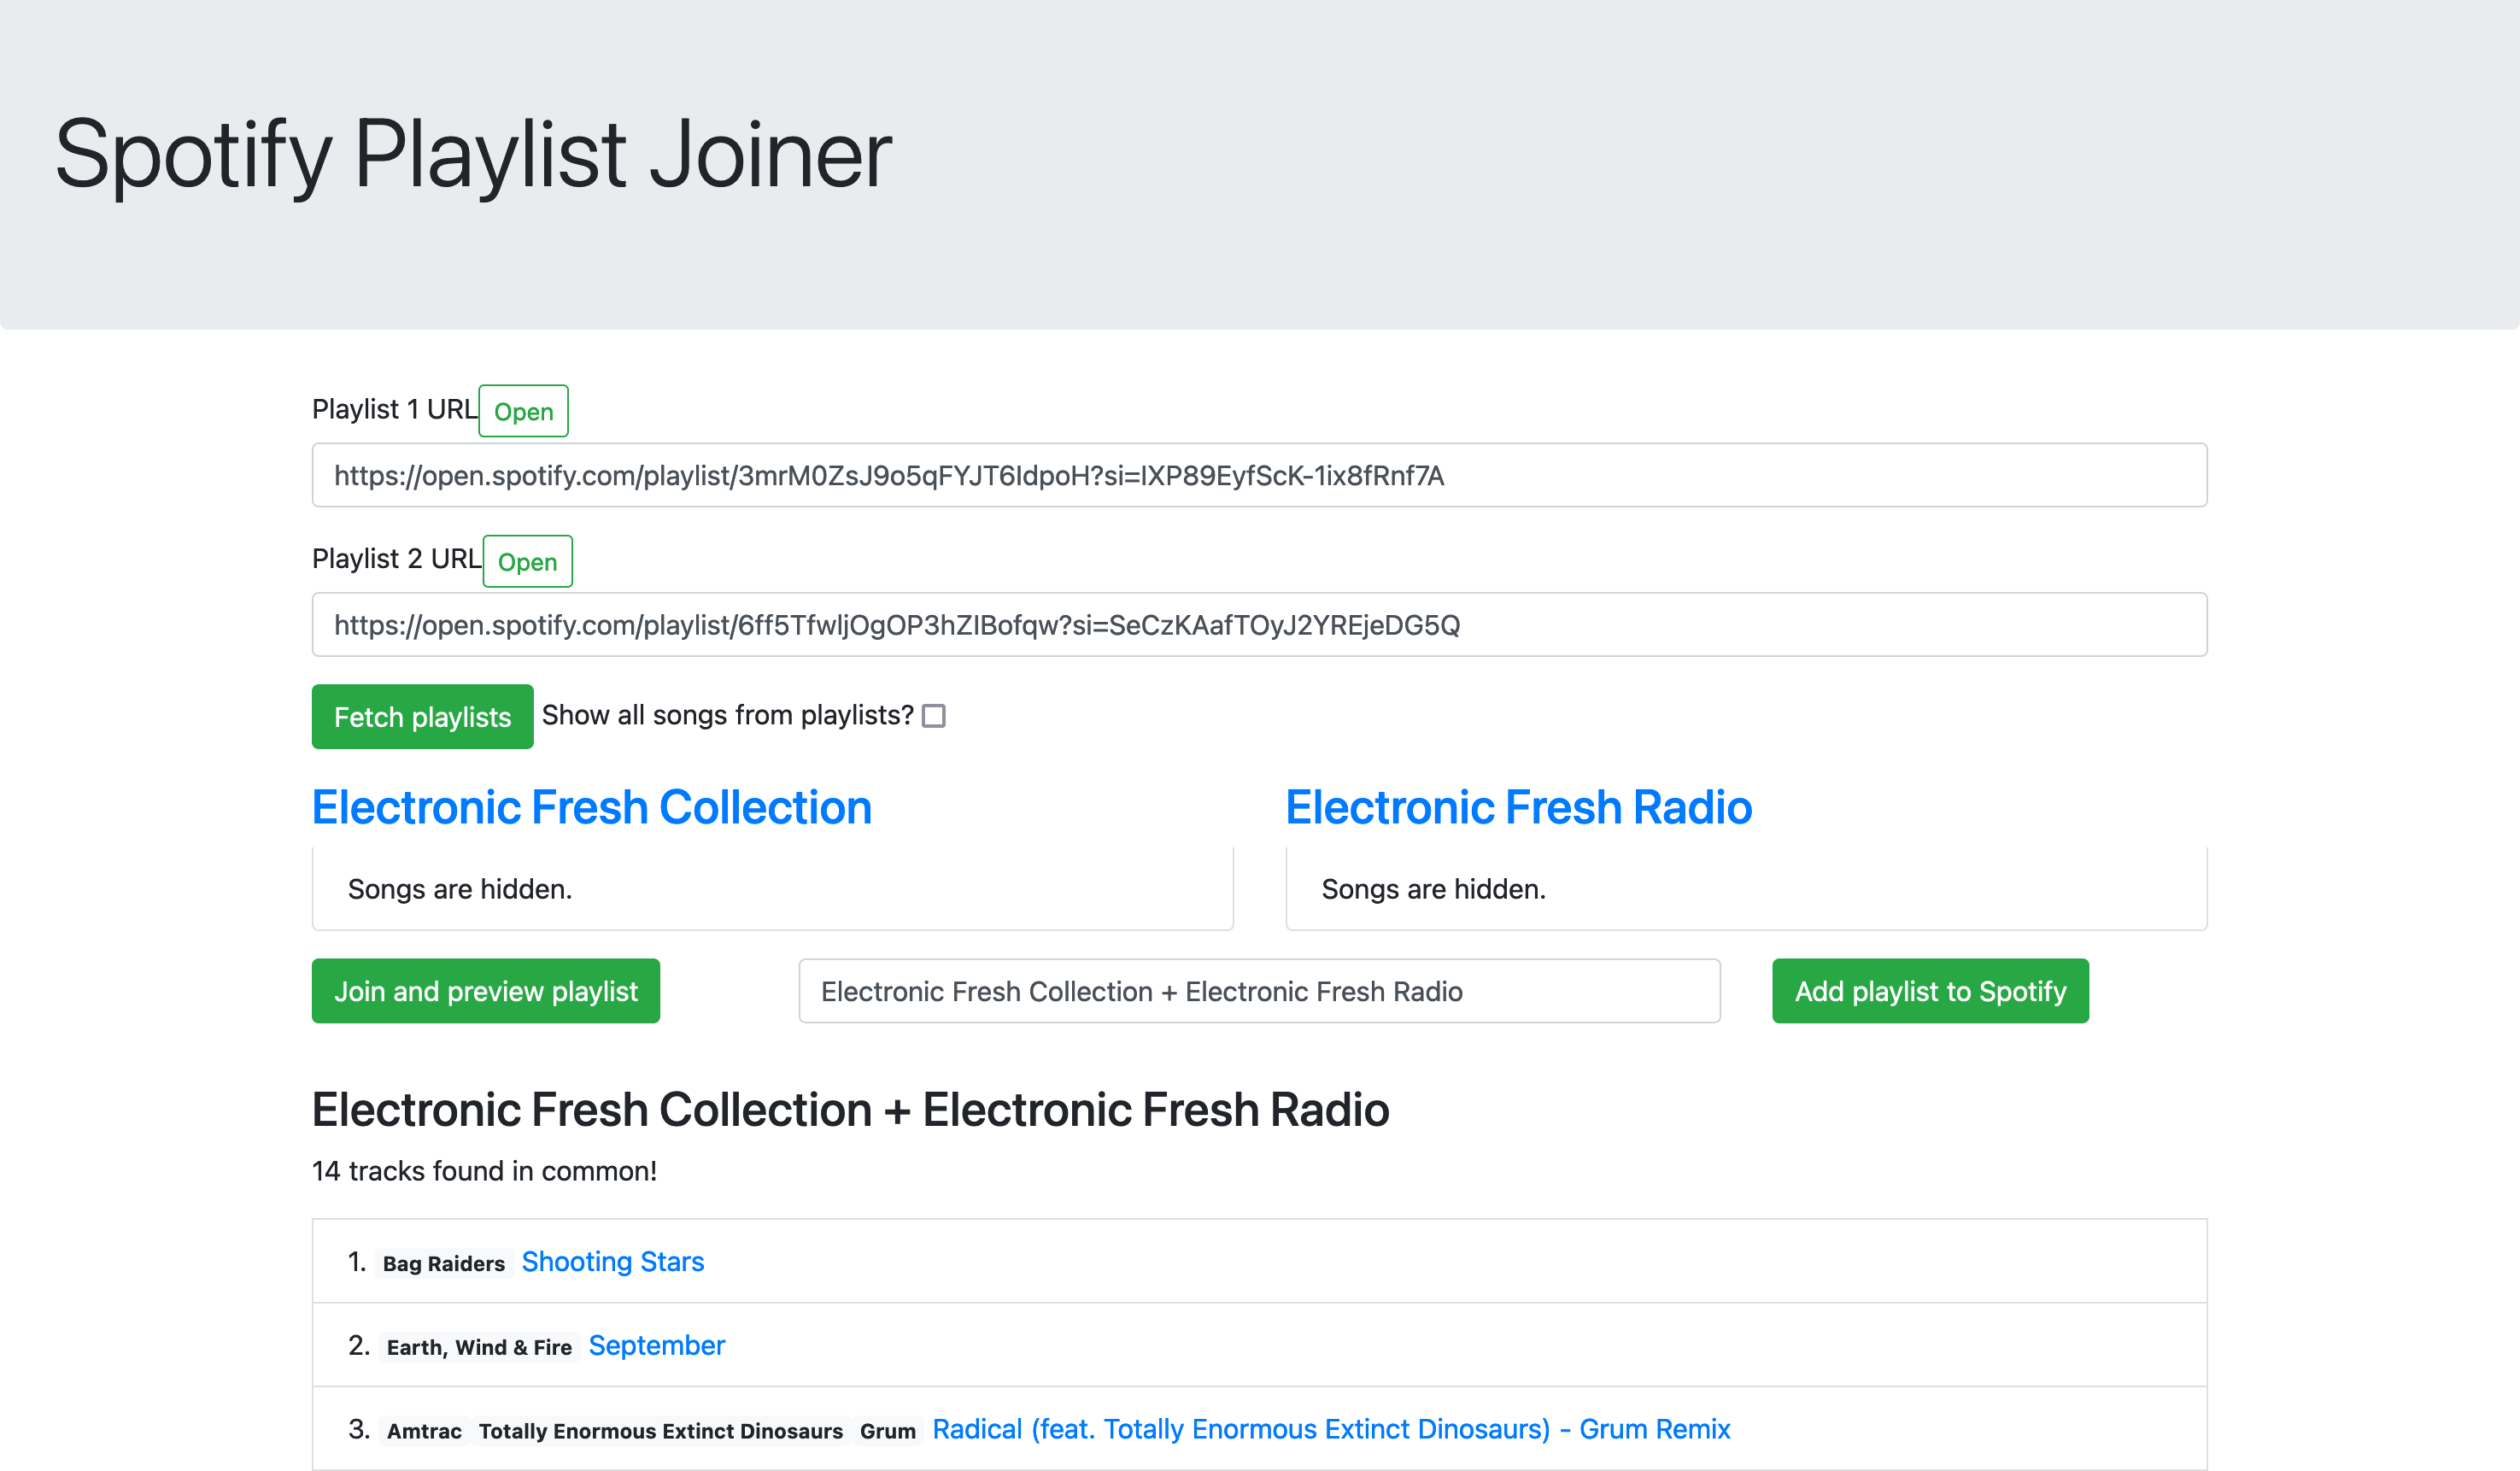The width and height of the screenshot is (2520, 1471).
Task: Enable Show all songs from playlists checkbox
Action: [x=933, y=716]
